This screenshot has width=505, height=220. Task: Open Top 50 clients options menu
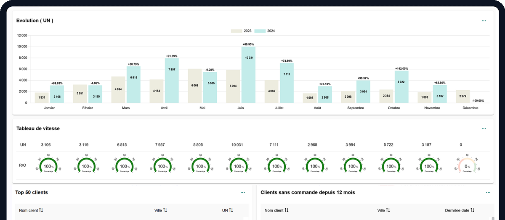(x=243, y=192)
